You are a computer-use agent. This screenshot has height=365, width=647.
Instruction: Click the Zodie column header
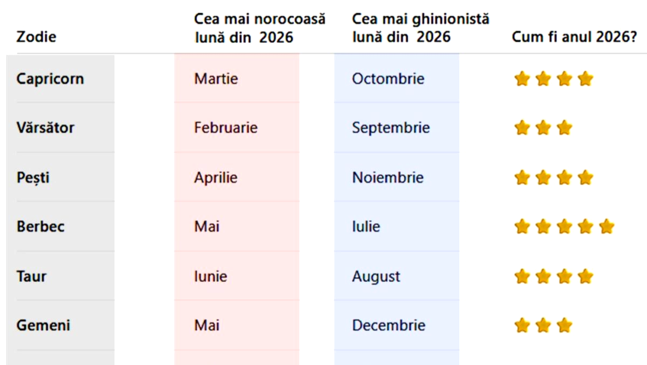(36, 37)
